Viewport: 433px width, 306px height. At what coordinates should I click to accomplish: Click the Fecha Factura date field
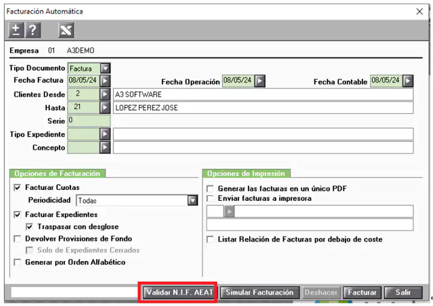(84, 81)
